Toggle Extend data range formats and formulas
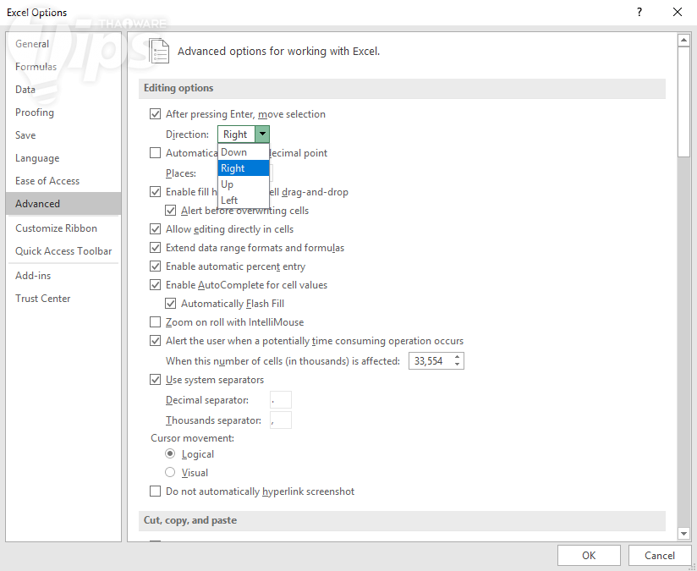 (x=155, y=248)
